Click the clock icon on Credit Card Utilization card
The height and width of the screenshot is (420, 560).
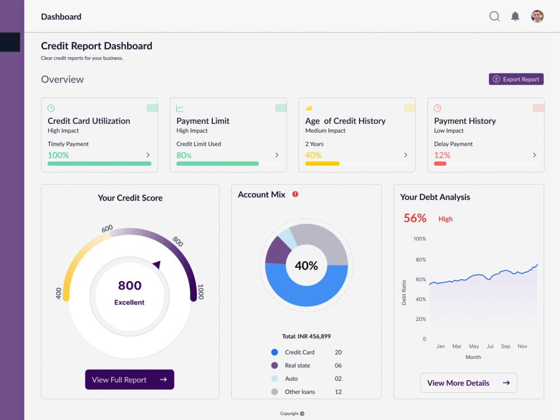(51, 108)
